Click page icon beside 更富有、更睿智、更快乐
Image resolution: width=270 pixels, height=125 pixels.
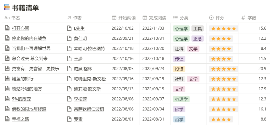pyautogui.click(x=7, y=69)
